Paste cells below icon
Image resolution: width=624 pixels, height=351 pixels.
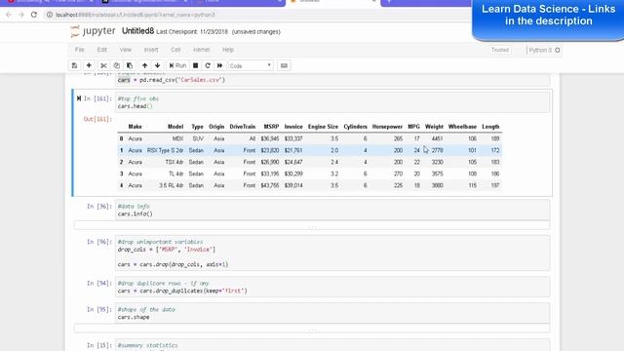pyautogui.click(x=130, y=65)
